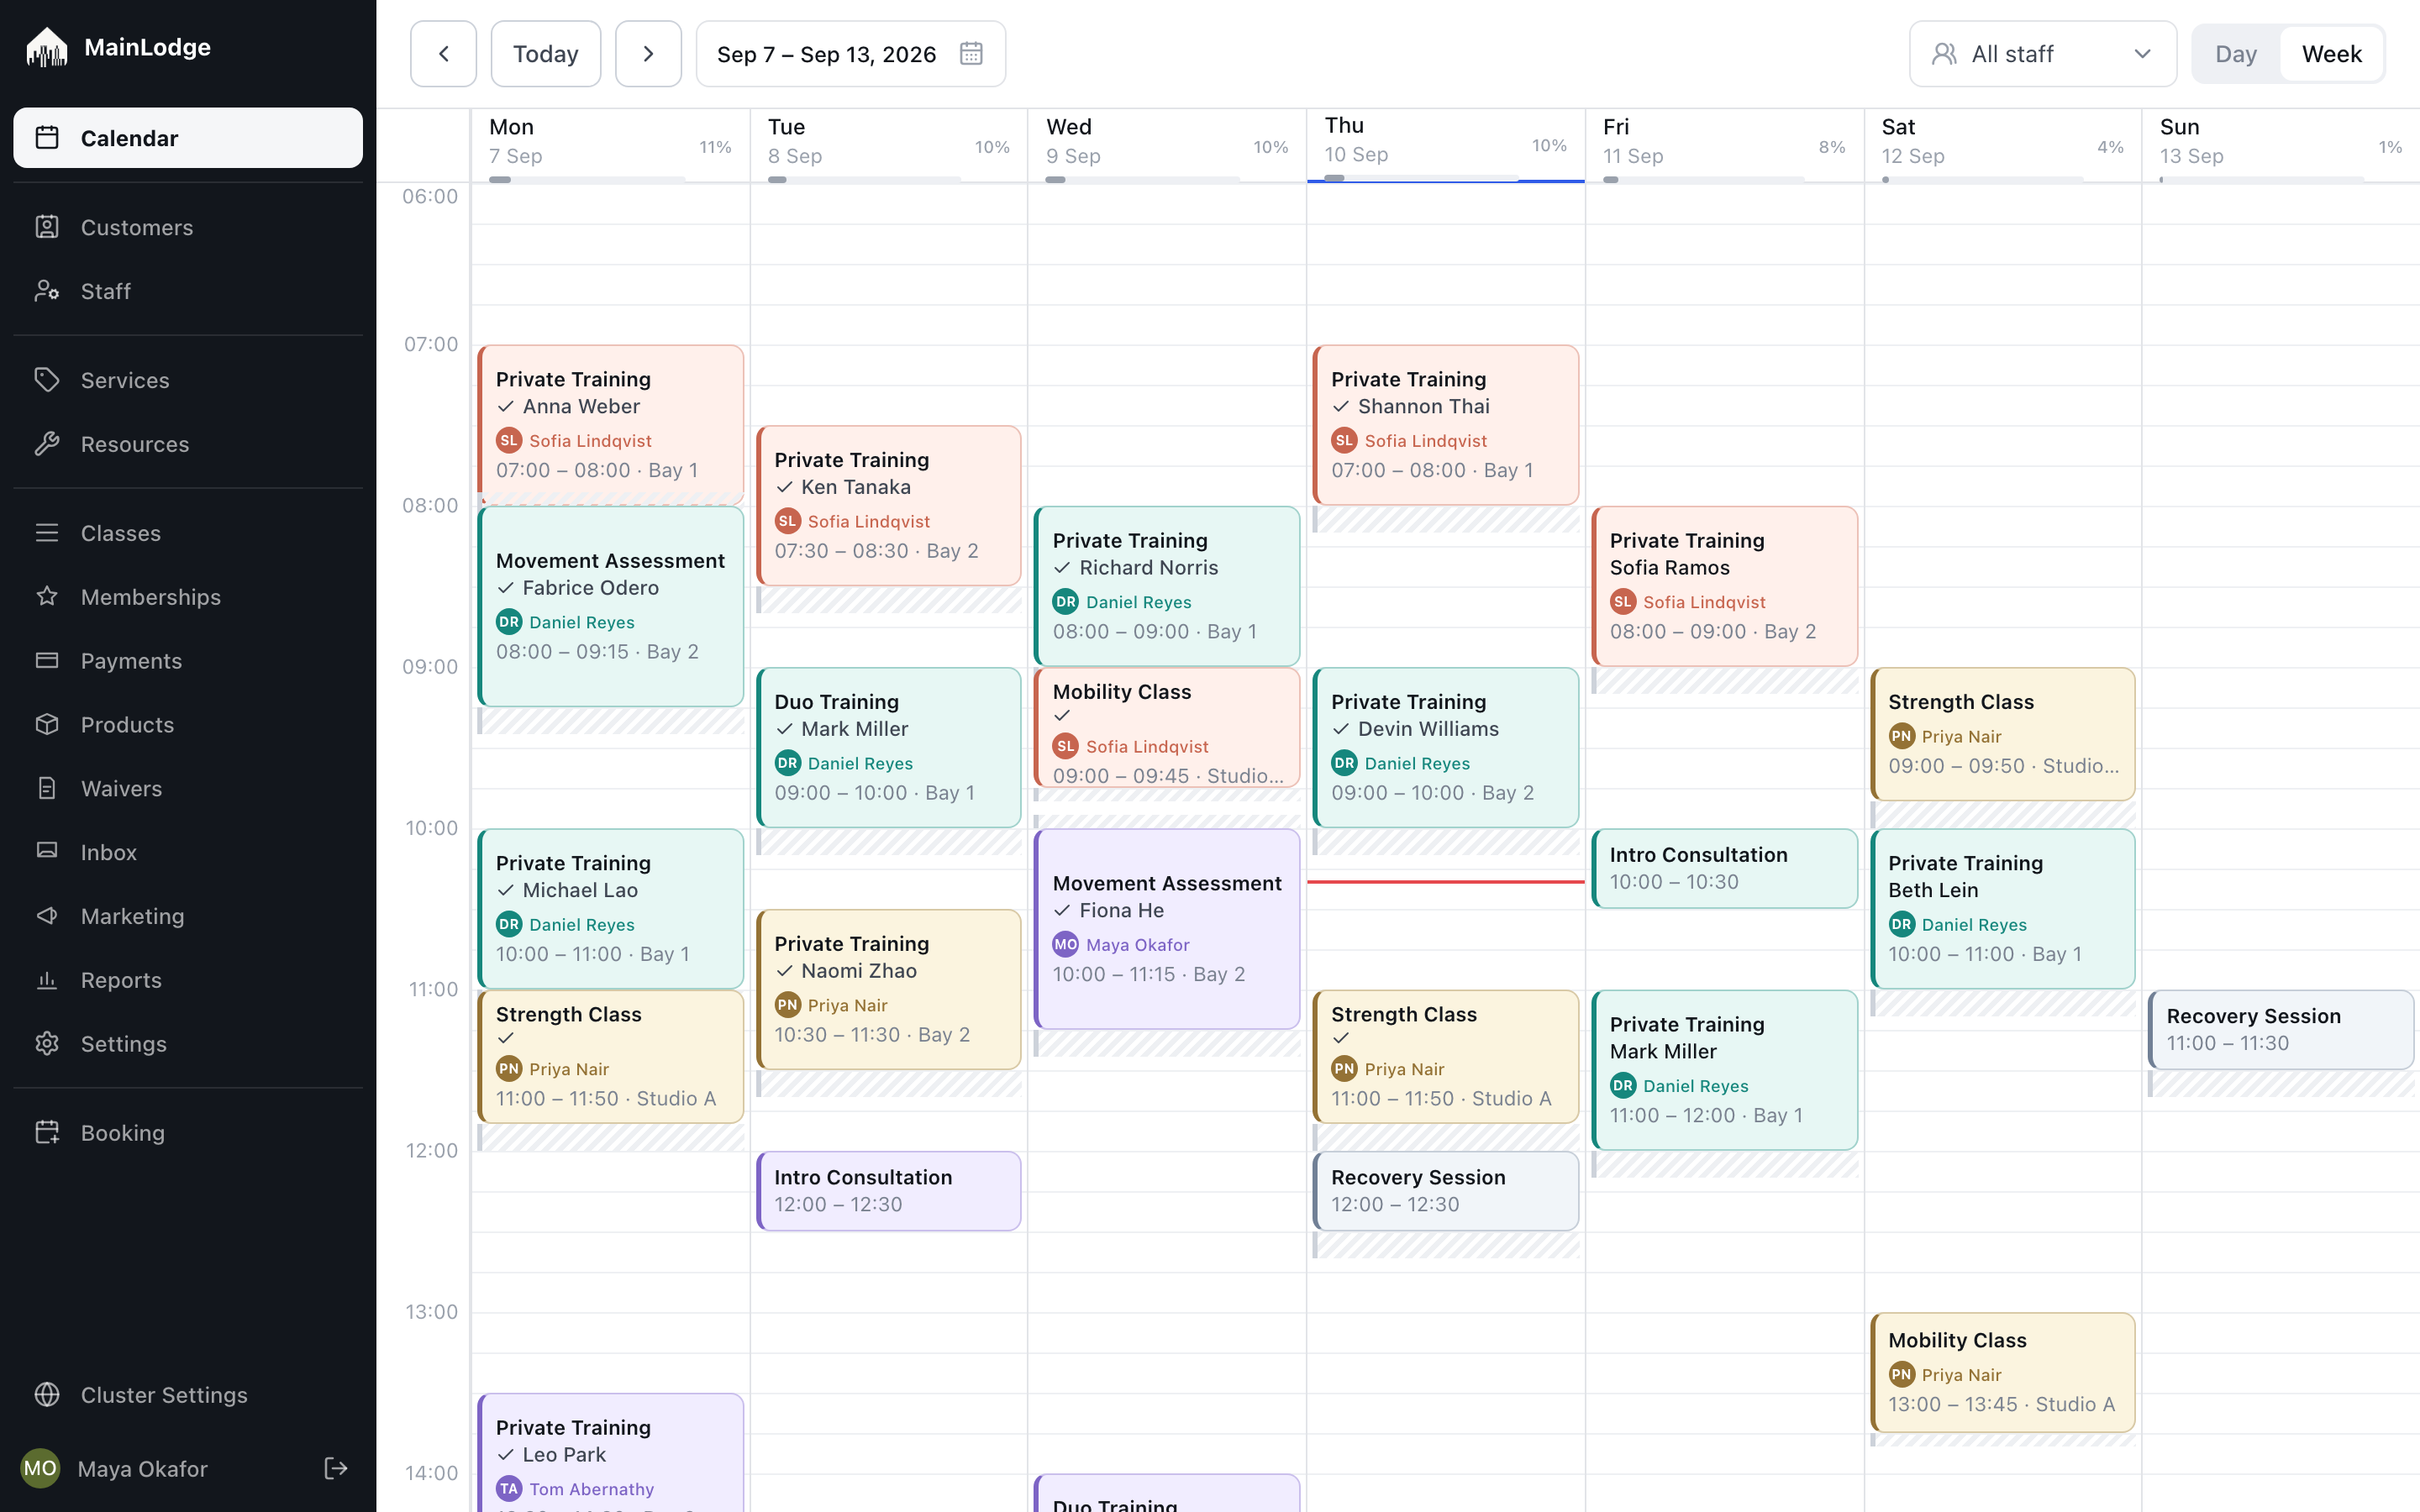Image resolution: width=2420 pixels, height=1512 pixels.
Task: Click Friday 8% utilization bar
Action: (1702, 180)
